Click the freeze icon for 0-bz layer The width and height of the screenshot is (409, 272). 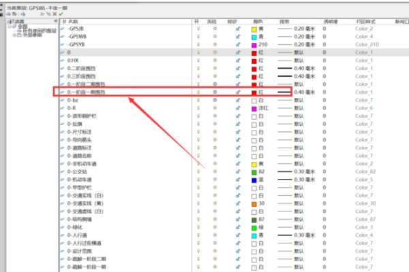[x=215, y=100]
